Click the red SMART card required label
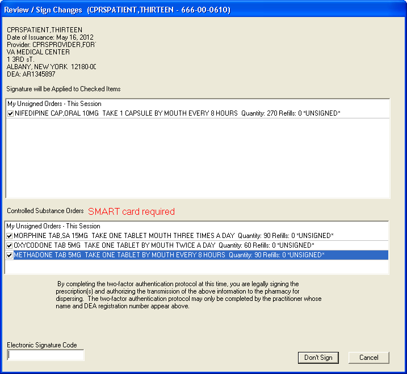 131,212
